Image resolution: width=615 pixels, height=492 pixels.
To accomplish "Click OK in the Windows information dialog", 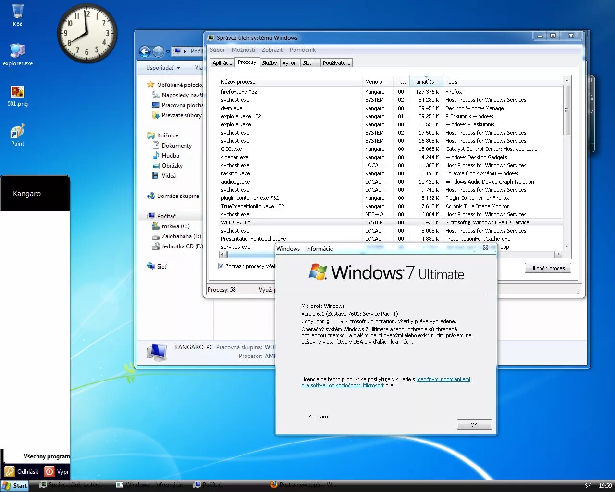I will pos(474,425).
